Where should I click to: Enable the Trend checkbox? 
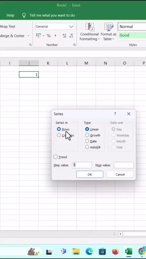click(56, 157)
